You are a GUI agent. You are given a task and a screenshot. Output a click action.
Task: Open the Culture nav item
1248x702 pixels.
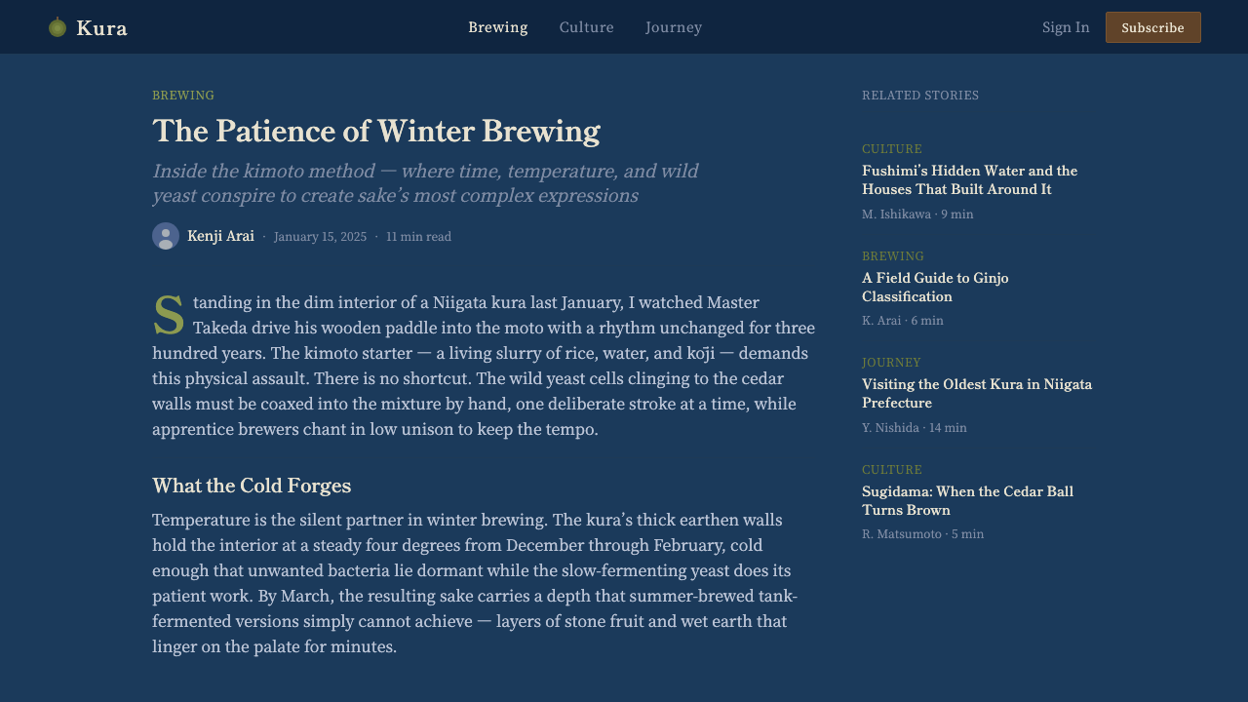tap(587, 27)
